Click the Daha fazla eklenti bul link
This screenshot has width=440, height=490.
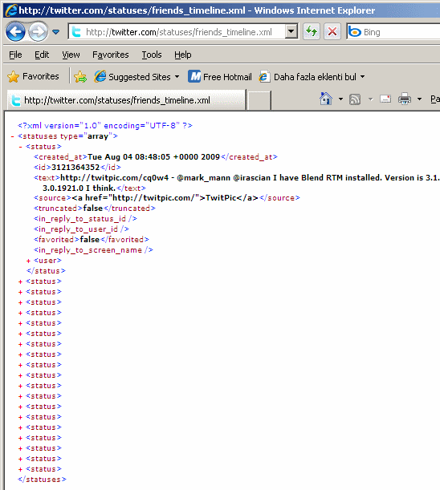click(315, 76)
